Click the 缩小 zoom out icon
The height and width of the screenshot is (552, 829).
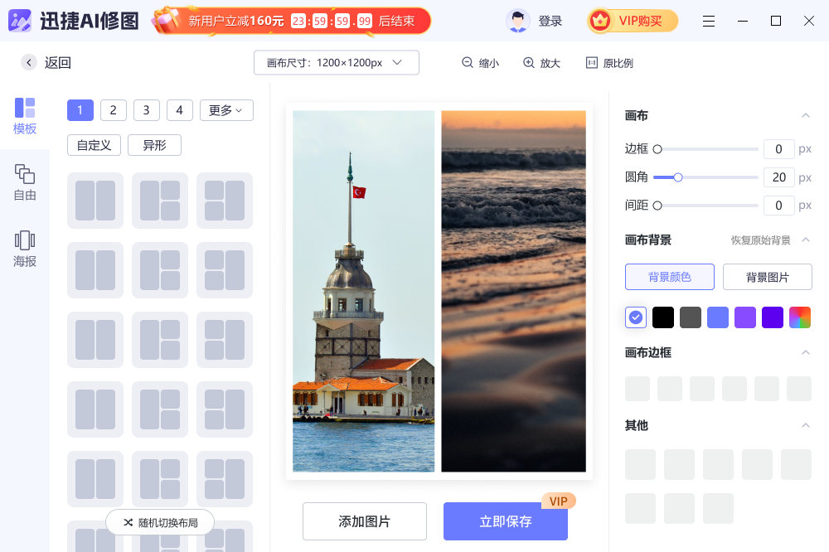coord(468,63)
